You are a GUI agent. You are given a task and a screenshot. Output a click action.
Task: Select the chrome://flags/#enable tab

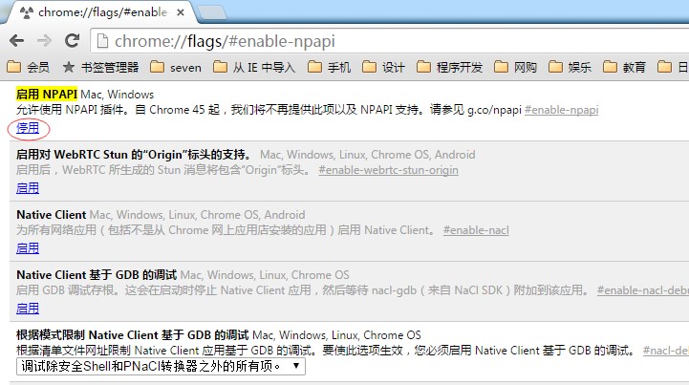(101, 12)
